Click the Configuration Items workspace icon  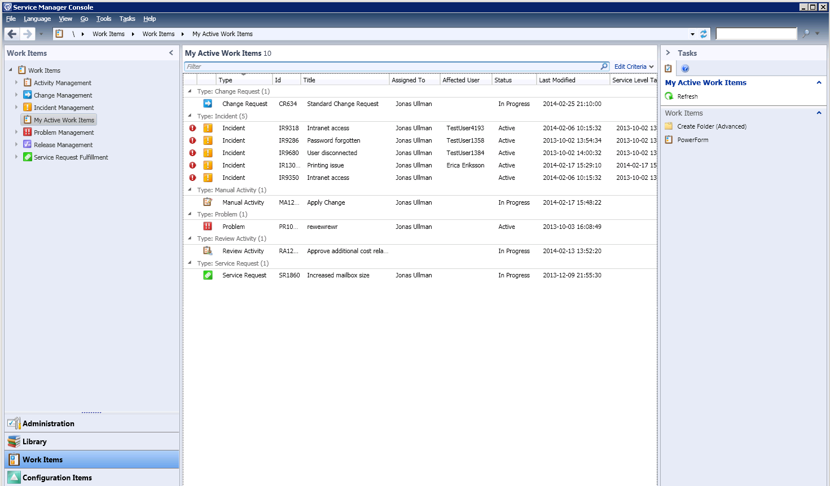pyautogui.click(x=14, y=478)
